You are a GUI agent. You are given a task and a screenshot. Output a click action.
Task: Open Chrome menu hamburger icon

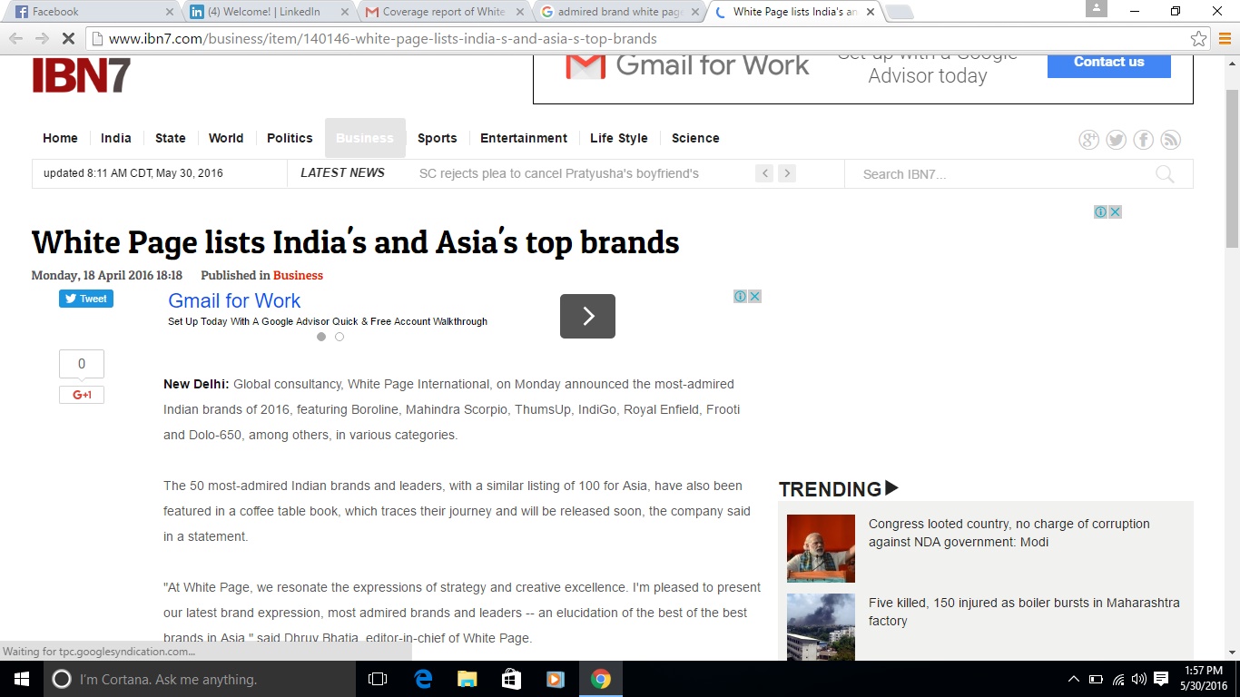[x=1225, y=39]
